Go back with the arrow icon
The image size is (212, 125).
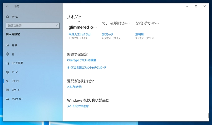click(7, 6)
